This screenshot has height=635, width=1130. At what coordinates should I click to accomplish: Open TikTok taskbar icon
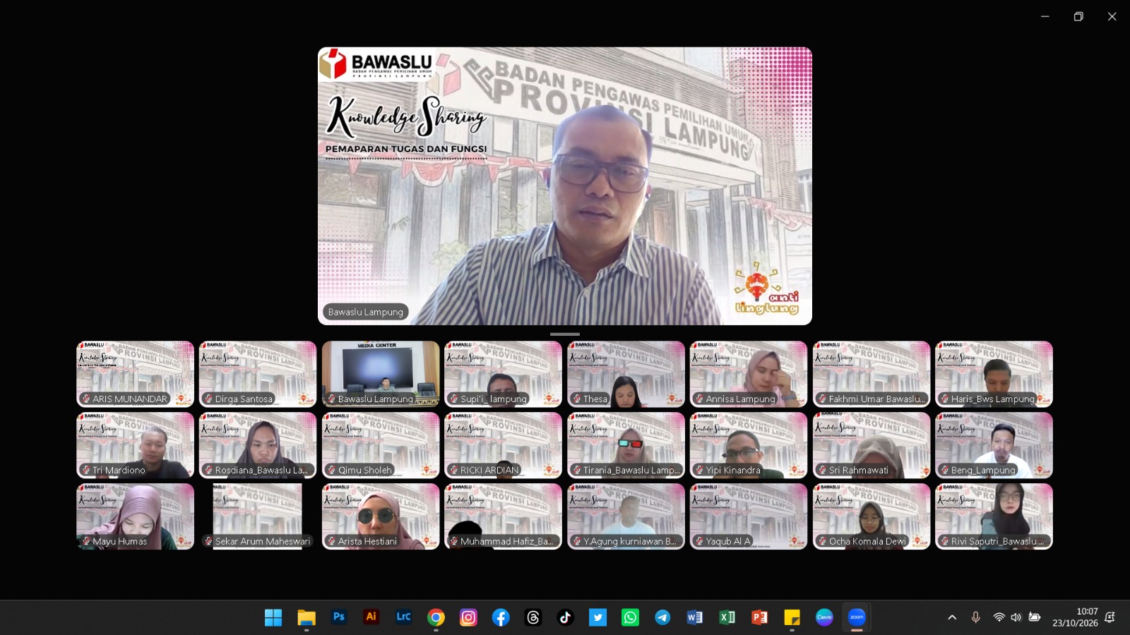pyautogui.click(x=565, y=617)
